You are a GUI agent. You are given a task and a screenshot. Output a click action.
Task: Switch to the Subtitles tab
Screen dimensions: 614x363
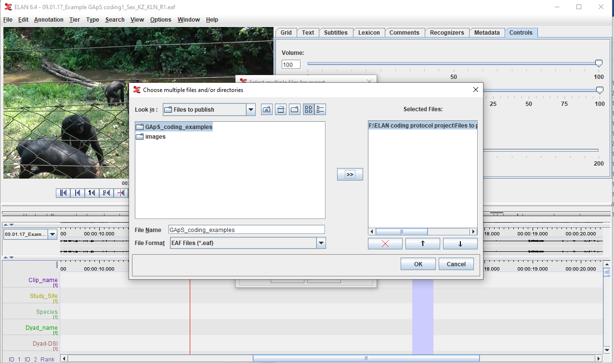[336, 33]
